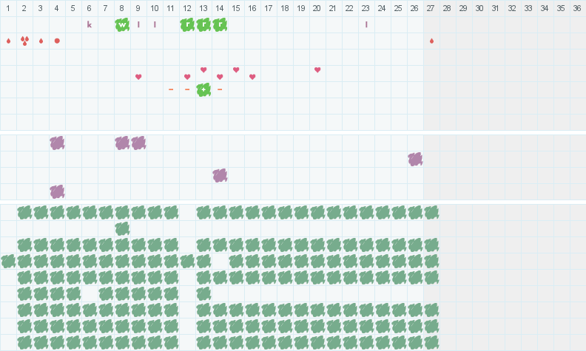Click the purple scribble mark on day 26
Viewport: 586px width, 351px height.
click(x=415, y=159)
